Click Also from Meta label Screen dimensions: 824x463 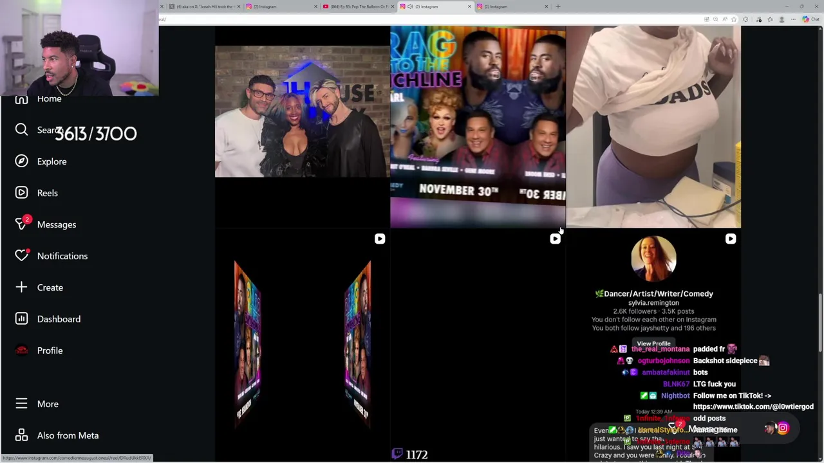68,435
